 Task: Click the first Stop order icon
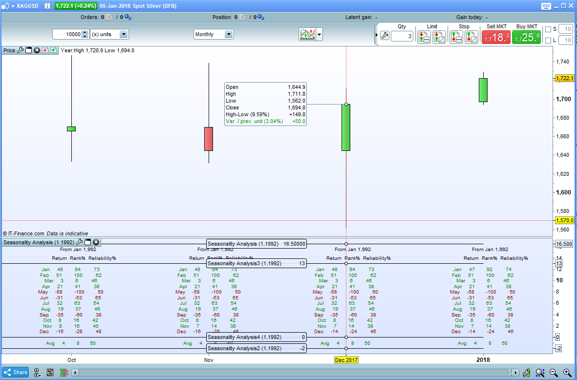(456, 37)
